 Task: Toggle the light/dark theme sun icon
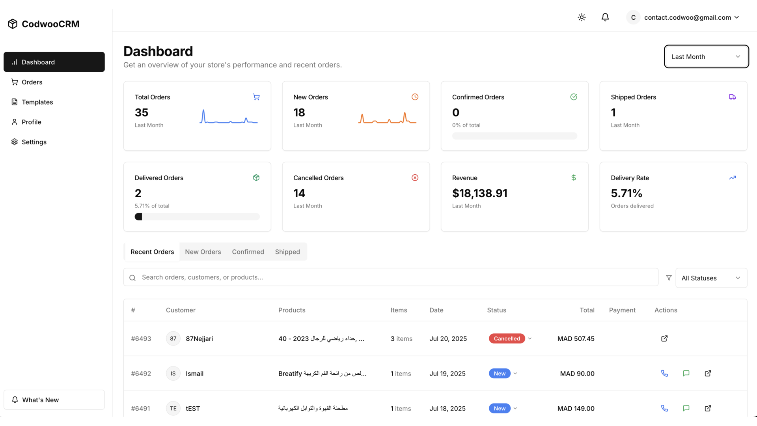pos(582,17)
